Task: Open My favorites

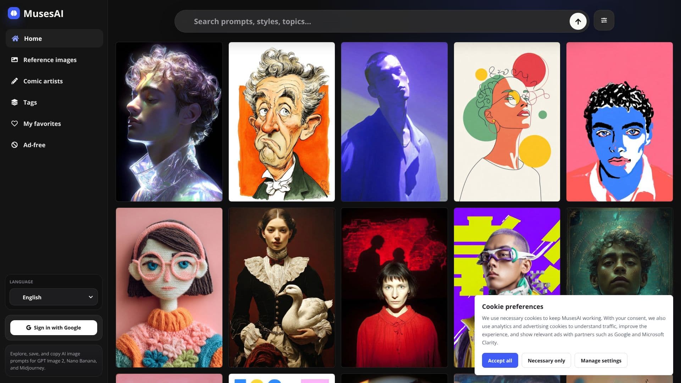Action: pyautogui.click(x=54, y=123)
